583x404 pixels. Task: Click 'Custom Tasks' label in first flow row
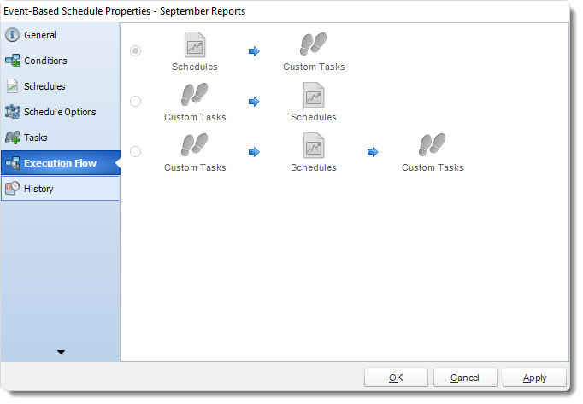tap(314, 67)
